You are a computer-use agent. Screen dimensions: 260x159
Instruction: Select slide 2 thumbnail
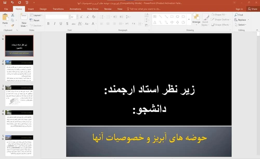(x=19, y=71)
